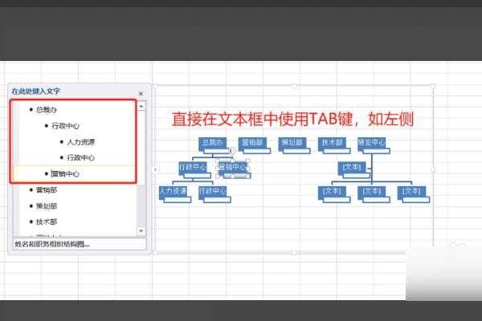Toggle the text pane arrow on SmartArt frame edge
The height and width of the screenshot is (321, 482).
(155, 169)
